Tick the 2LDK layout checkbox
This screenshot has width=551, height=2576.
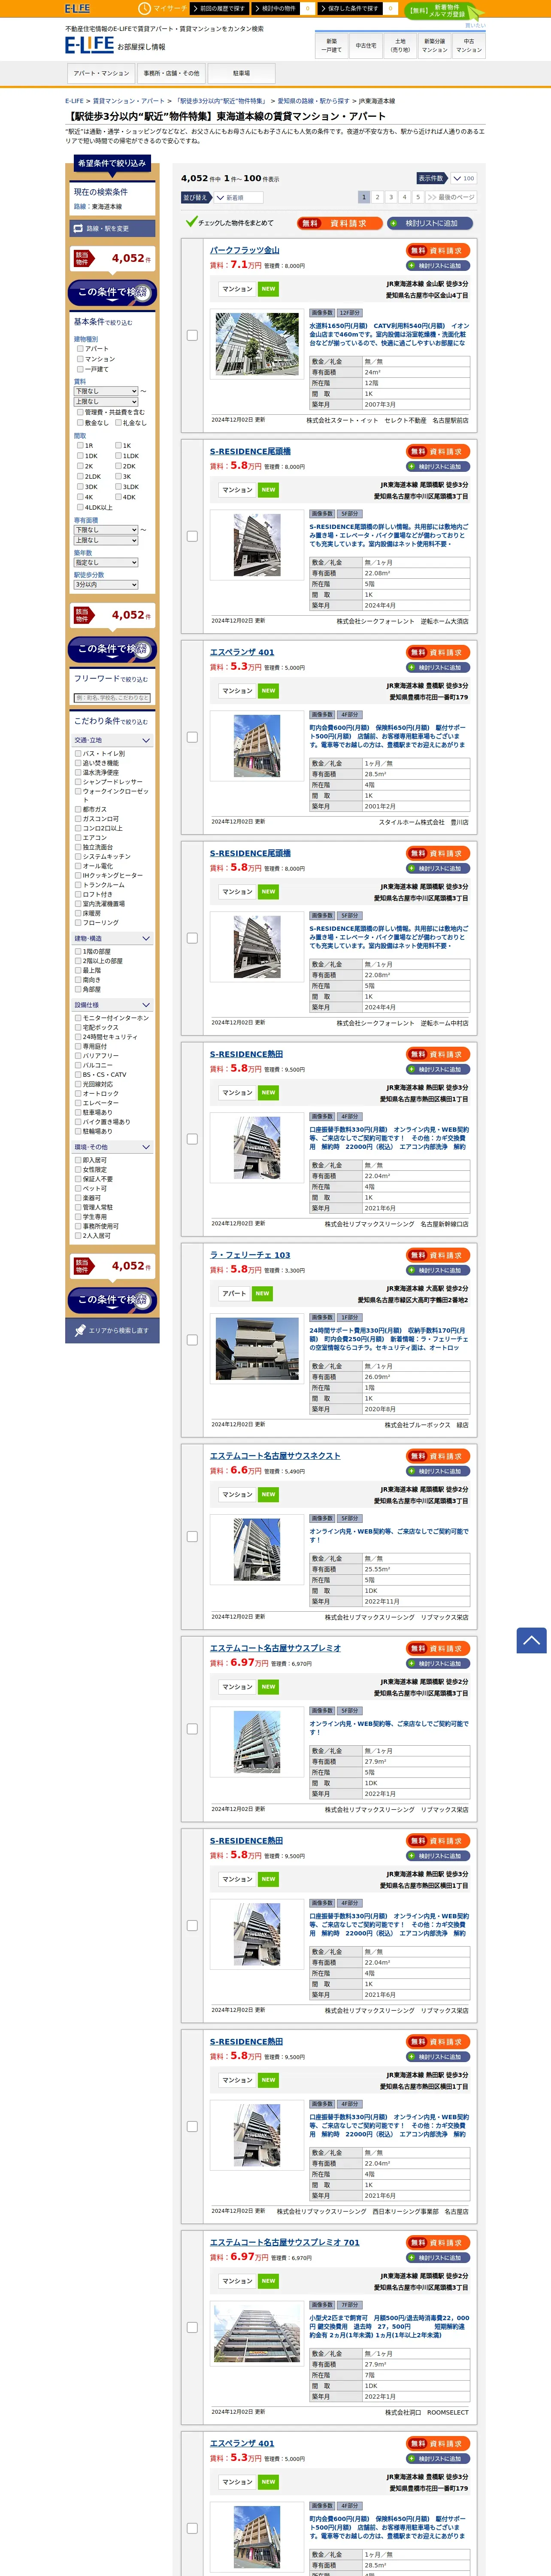[x=80, y=477]
